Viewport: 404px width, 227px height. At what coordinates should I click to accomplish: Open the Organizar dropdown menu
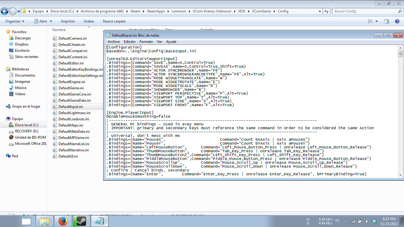click(15, 21)
